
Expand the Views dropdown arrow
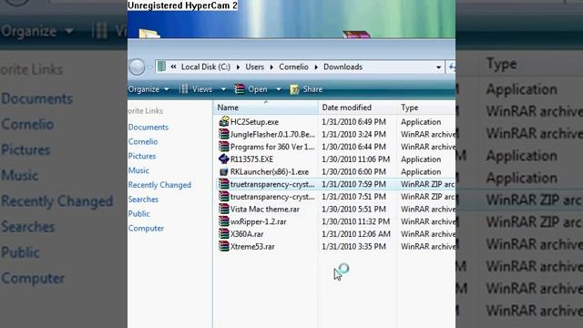[223, 89]
